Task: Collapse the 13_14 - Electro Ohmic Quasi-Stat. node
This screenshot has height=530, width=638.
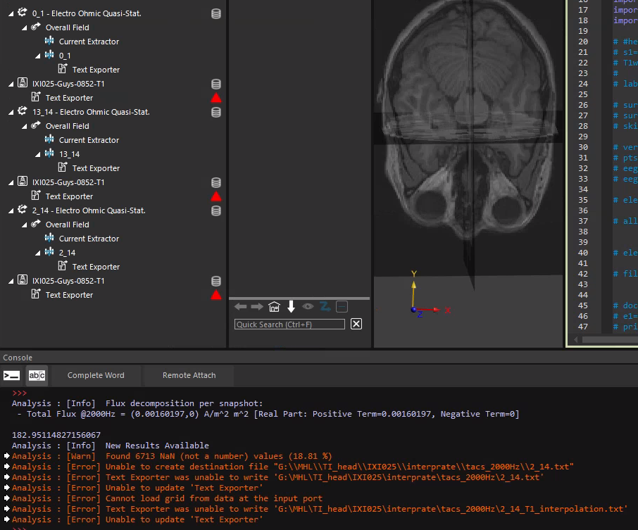Action: point(11,112)
